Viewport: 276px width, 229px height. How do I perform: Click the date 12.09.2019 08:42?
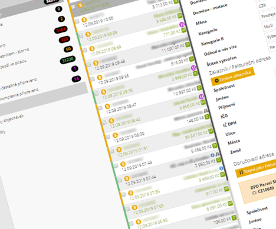125,123
